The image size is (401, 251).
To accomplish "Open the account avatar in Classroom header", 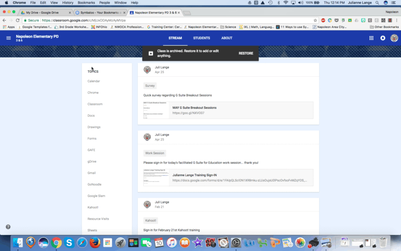I will coord(394,38).
